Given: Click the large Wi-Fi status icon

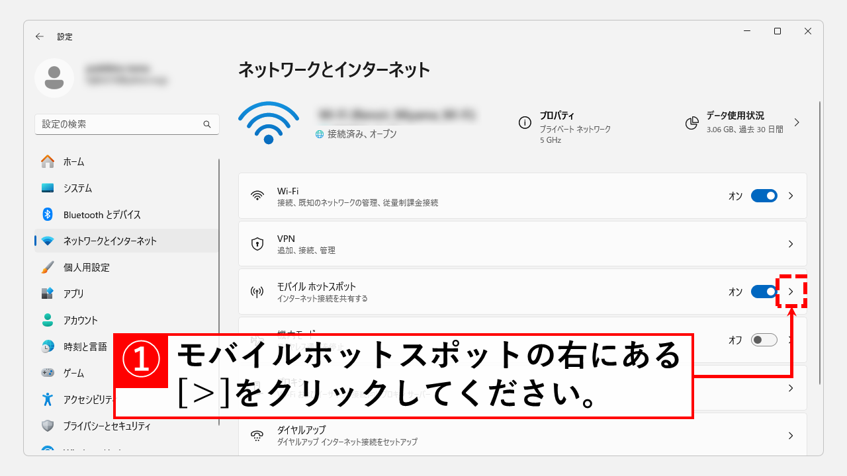Looking at the screenshot, I should [269, 123].
